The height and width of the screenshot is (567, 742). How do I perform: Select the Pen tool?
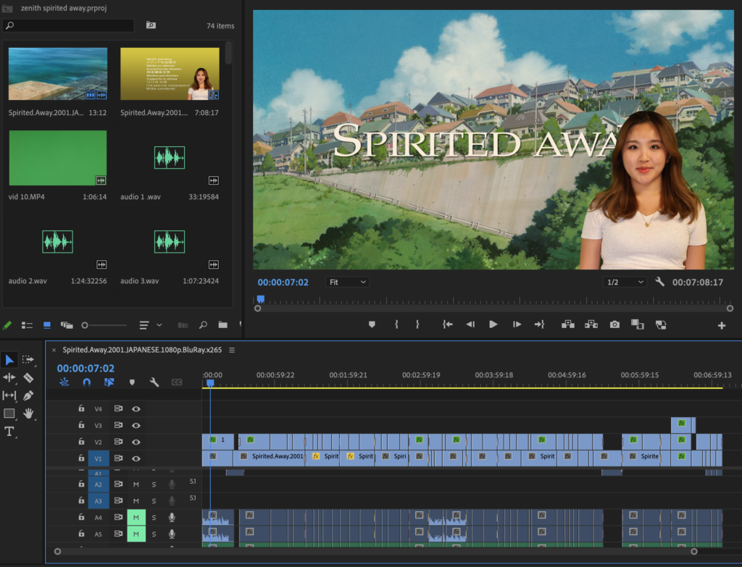28,395
